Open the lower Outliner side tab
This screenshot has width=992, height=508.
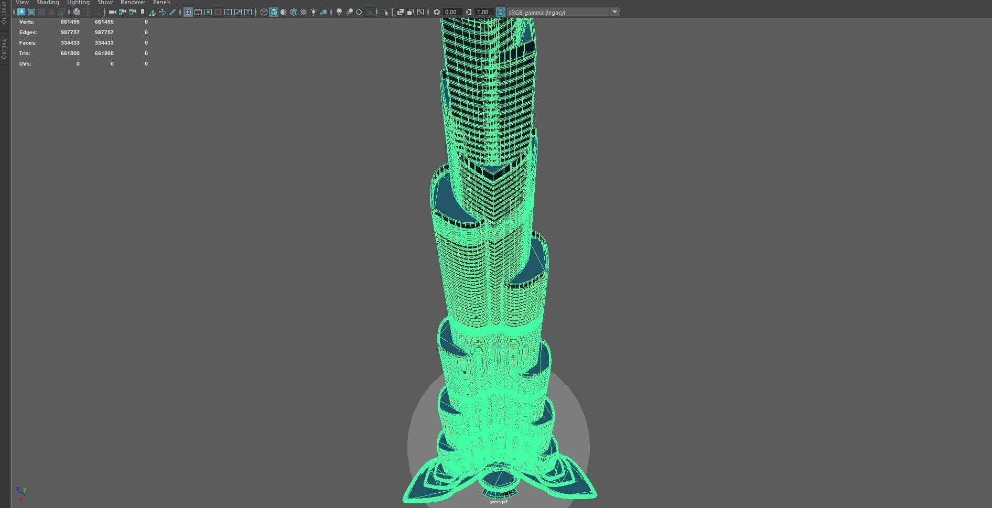click(4, 48)
